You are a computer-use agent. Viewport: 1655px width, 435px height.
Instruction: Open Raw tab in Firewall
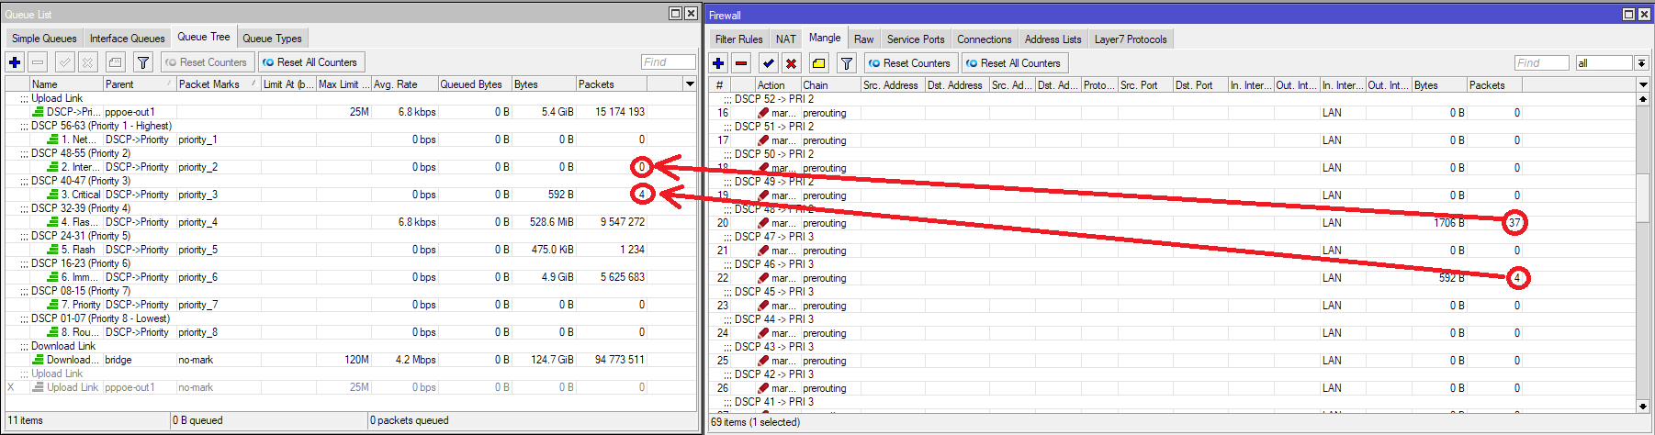tap(863, 39)
